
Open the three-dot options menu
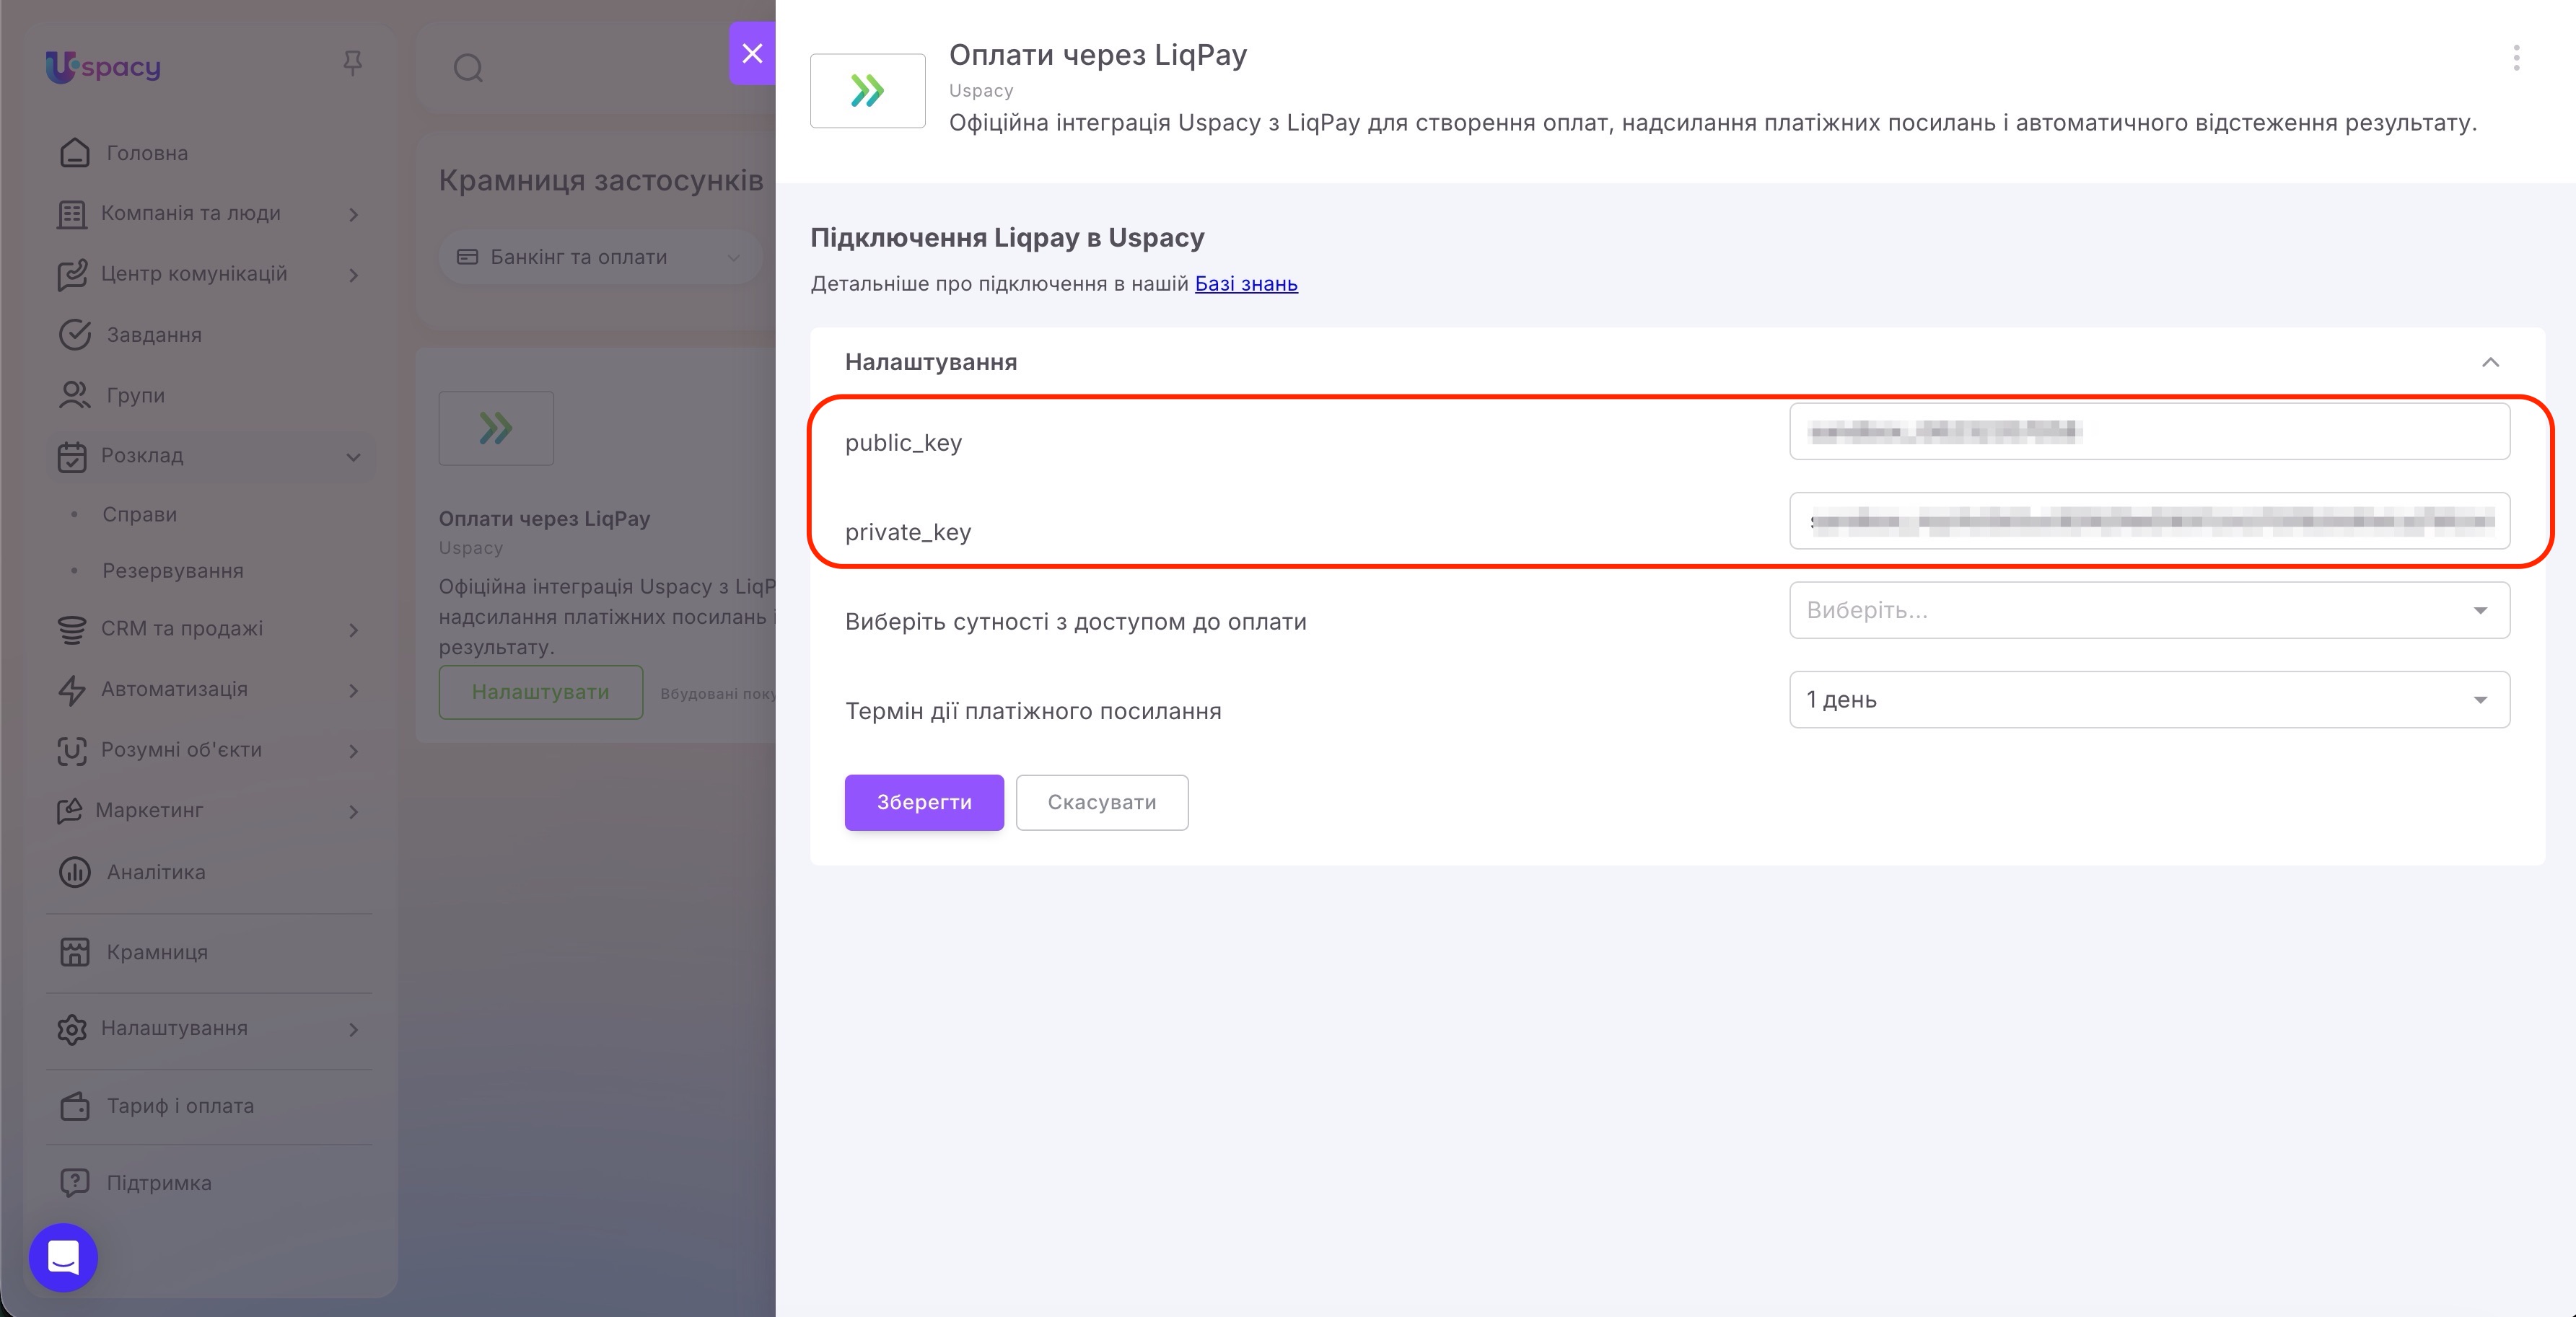pyautogui.click(x=2516, y=58)
